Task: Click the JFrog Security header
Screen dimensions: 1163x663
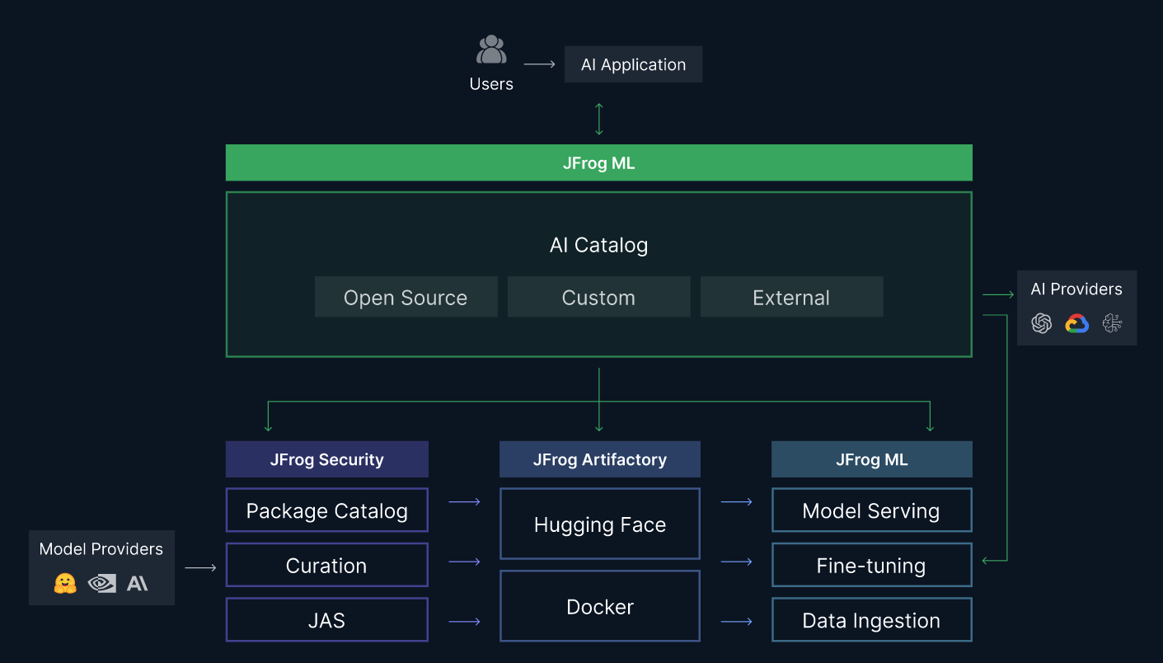Action: (x=327, y=459)
